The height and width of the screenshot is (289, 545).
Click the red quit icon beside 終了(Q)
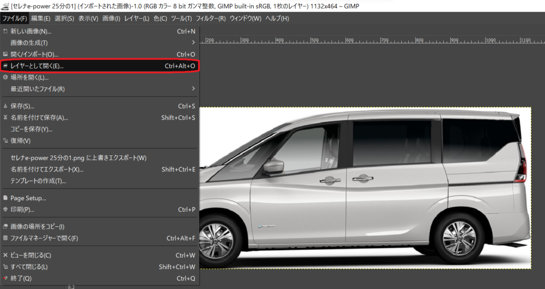pos(5,278)
